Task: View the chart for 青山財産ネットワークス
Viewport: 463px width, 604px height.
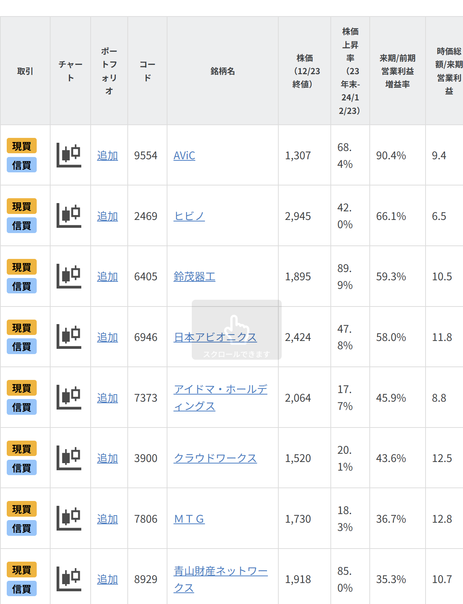Action: [69, 579]
